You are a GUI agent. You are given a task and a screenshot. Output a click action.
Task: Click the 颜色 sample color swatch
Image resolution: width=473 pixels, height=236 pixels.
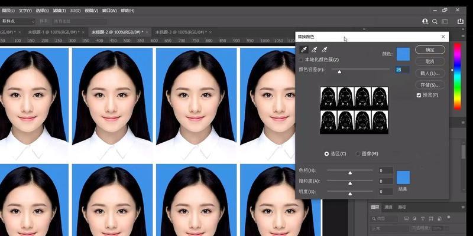pyautogui.click(x=403, y=54)
